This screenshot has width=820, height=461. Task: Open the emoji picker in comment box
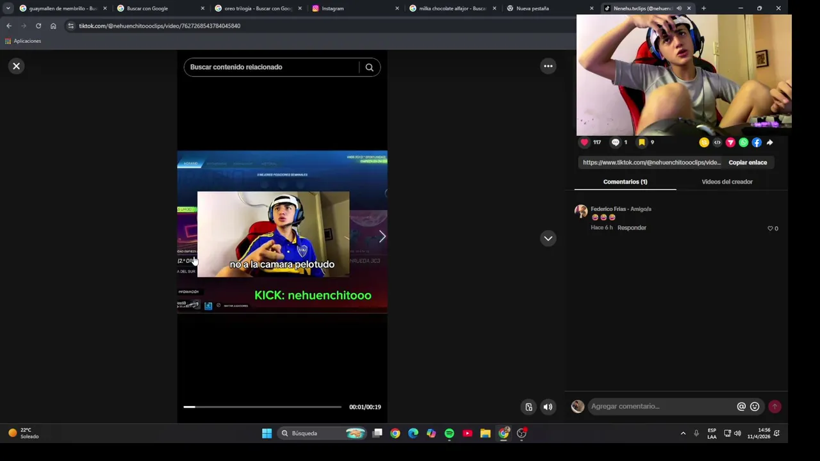coord(755,407)
